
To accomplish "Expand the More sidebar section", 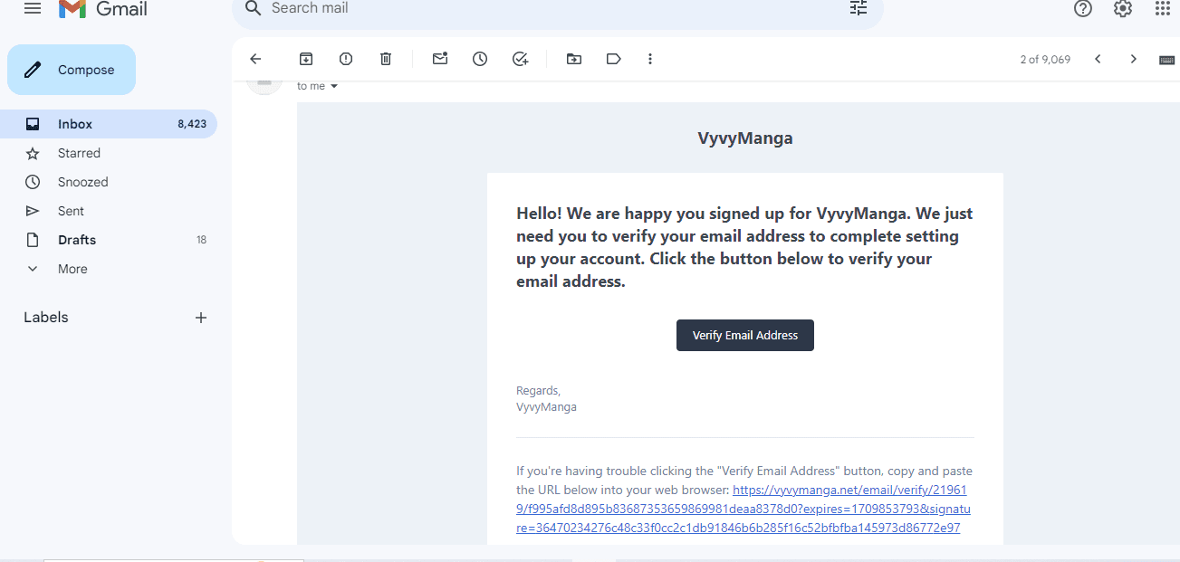I will 109,269.
